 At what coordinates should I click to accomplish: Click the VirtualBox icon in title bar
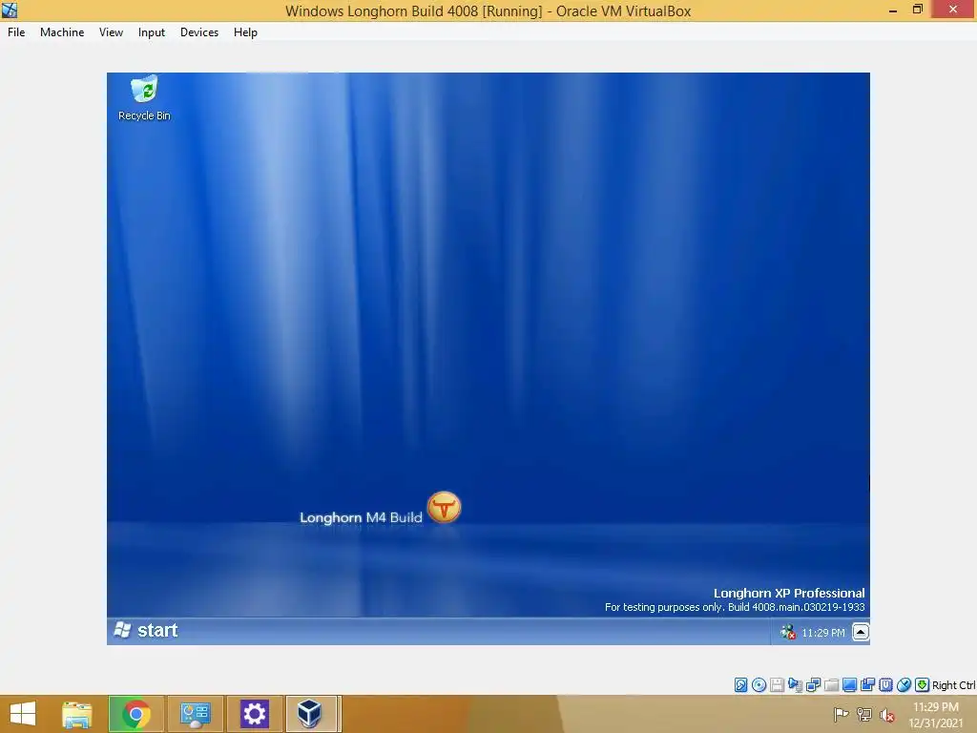click(x=10, y=10)
